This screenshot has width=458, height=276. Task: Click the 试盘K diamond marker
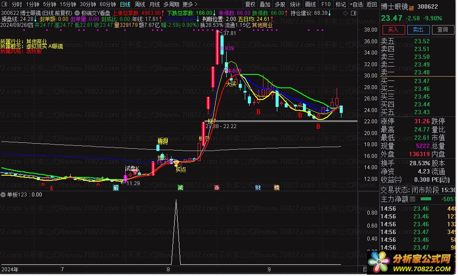point(135,173)
